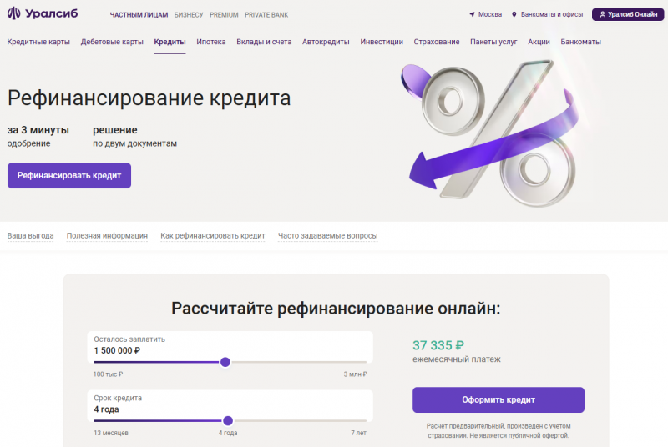Click the 37 335 ₽ monthly payment value
The width and height of the screenshot is (668, 447).
click(438, 345)
